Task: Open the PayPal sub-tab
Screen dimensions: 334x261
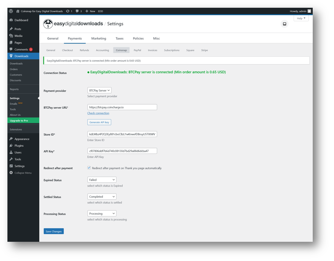Action: point(137,50)
